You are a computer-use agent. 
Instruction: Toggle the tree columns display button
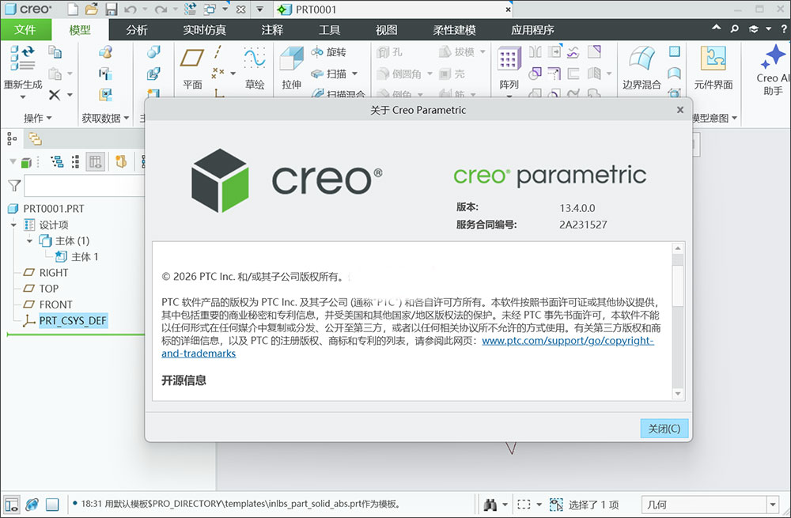[96, 161]
